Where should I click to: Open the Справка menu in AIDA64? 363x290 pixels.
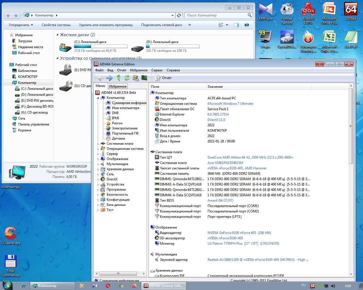[173, 70]
